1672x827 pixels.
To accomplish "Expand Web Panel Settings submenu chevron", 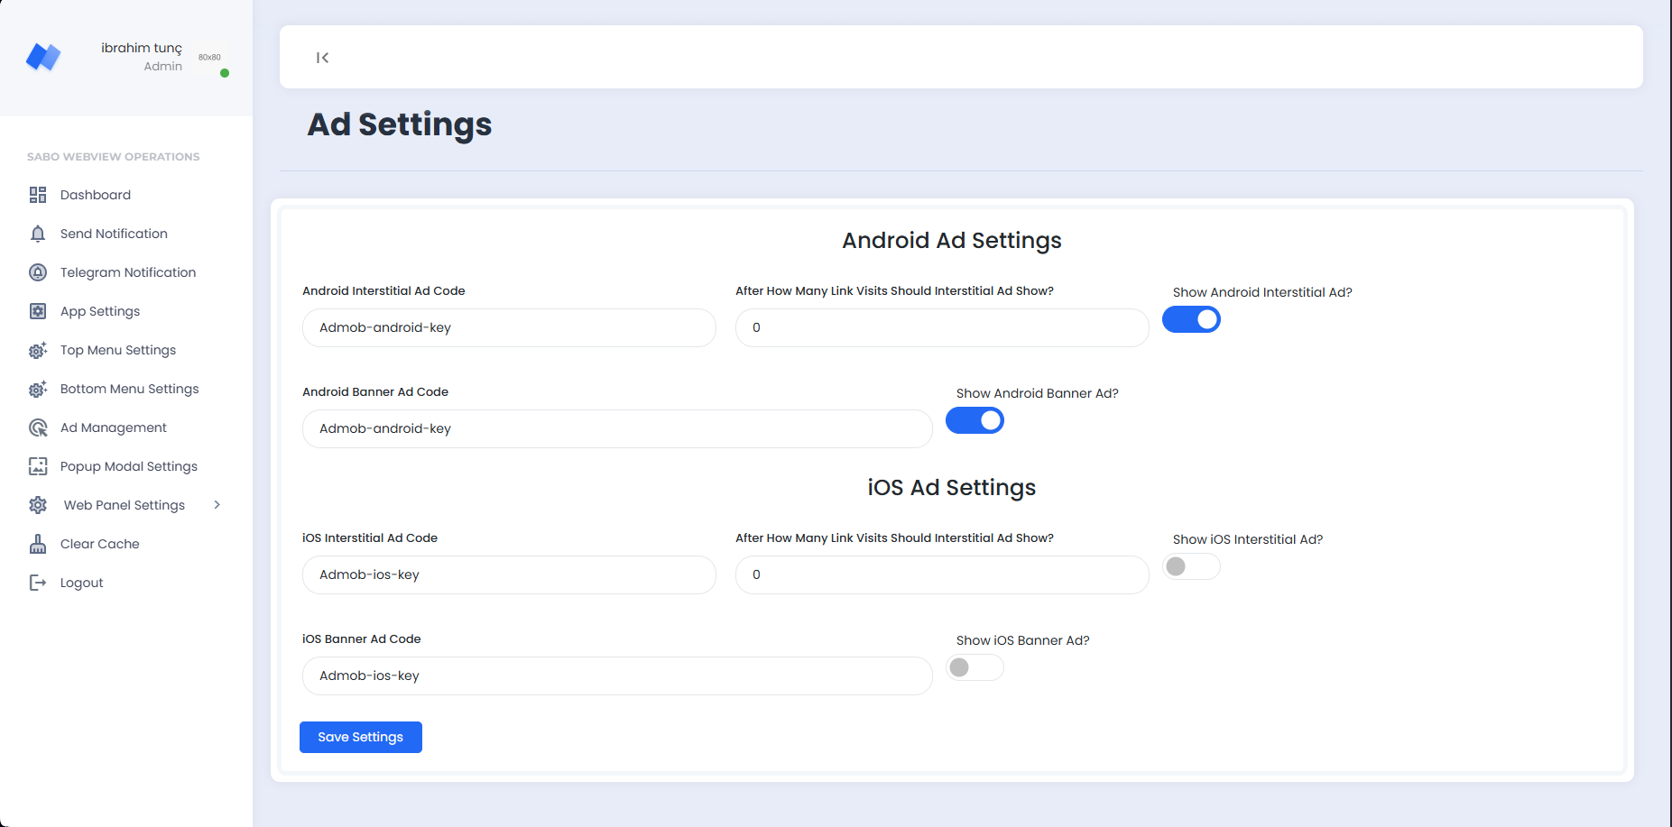I will click(x=217, y=505).
